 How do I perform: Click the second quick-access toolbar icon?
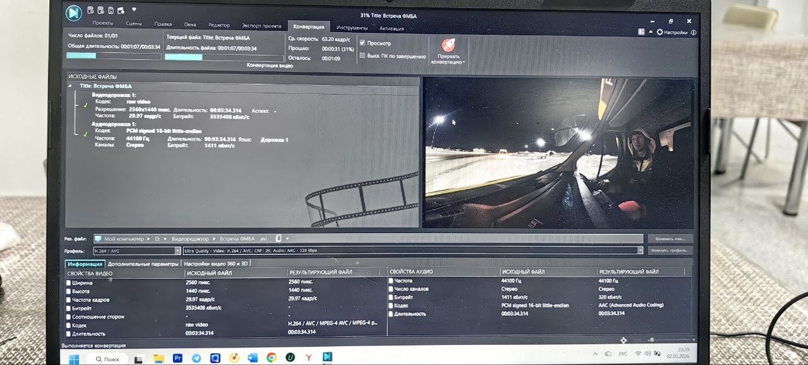pos(101,10)
